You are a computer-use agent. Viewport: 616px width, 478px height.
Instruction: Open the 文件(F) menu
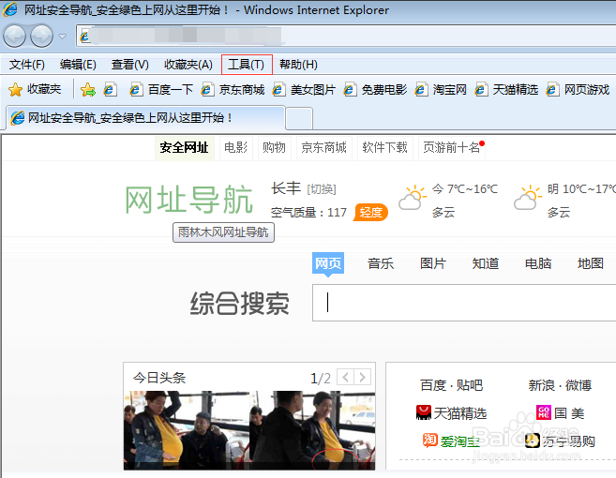click(x=26, y=65)
